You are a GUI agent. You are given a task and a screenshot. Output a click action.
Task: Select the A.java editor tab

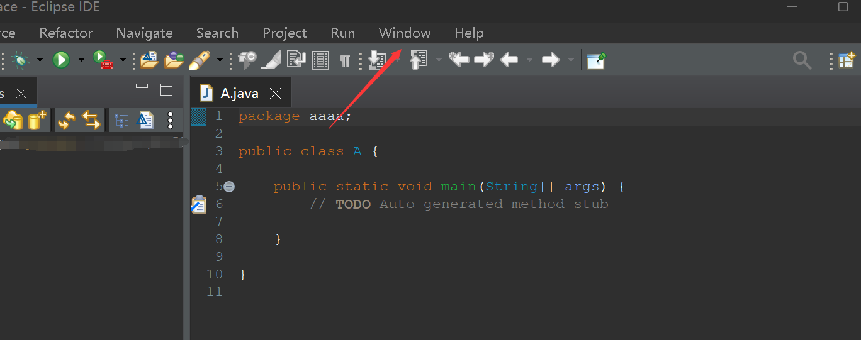tap(239, 94)
